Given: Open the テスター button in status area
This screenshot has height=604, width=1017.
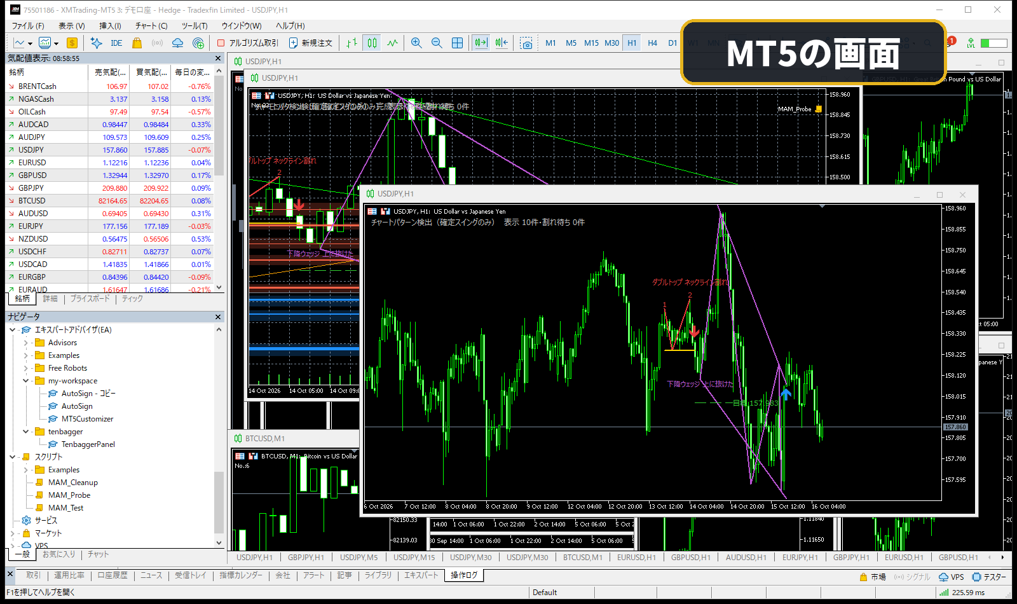Looking at the screenshot, I should [989, 577].
